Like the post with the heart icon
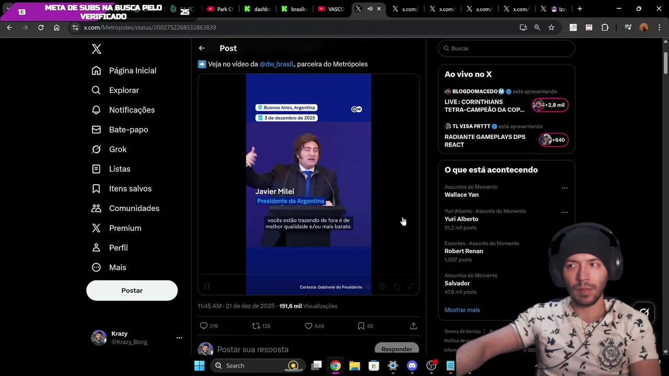This screenshot has height=376, width=669. [x=308, y=326]
